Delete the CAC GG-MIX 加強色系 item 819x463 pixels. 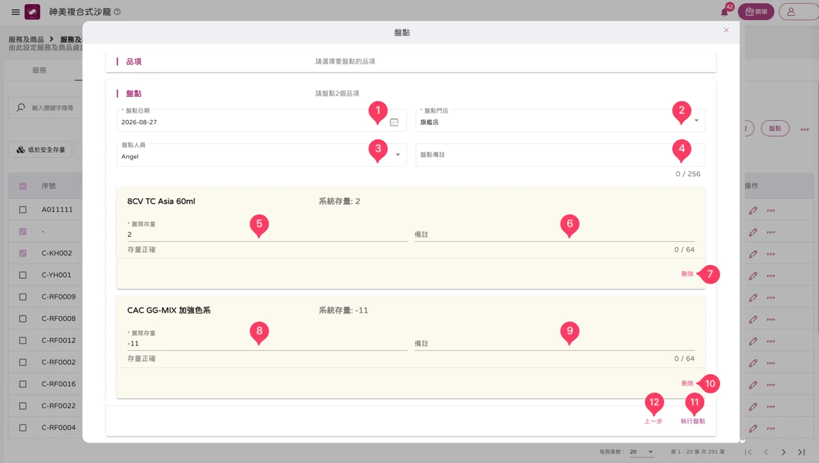pyautogui.click(x=687, y=383)
